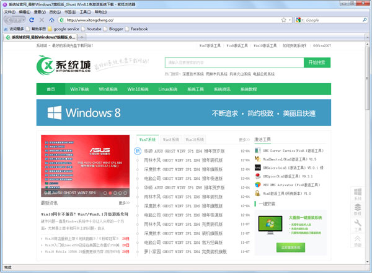
Task: Open the 编辑 menu
Action: (x=25, y=12)
